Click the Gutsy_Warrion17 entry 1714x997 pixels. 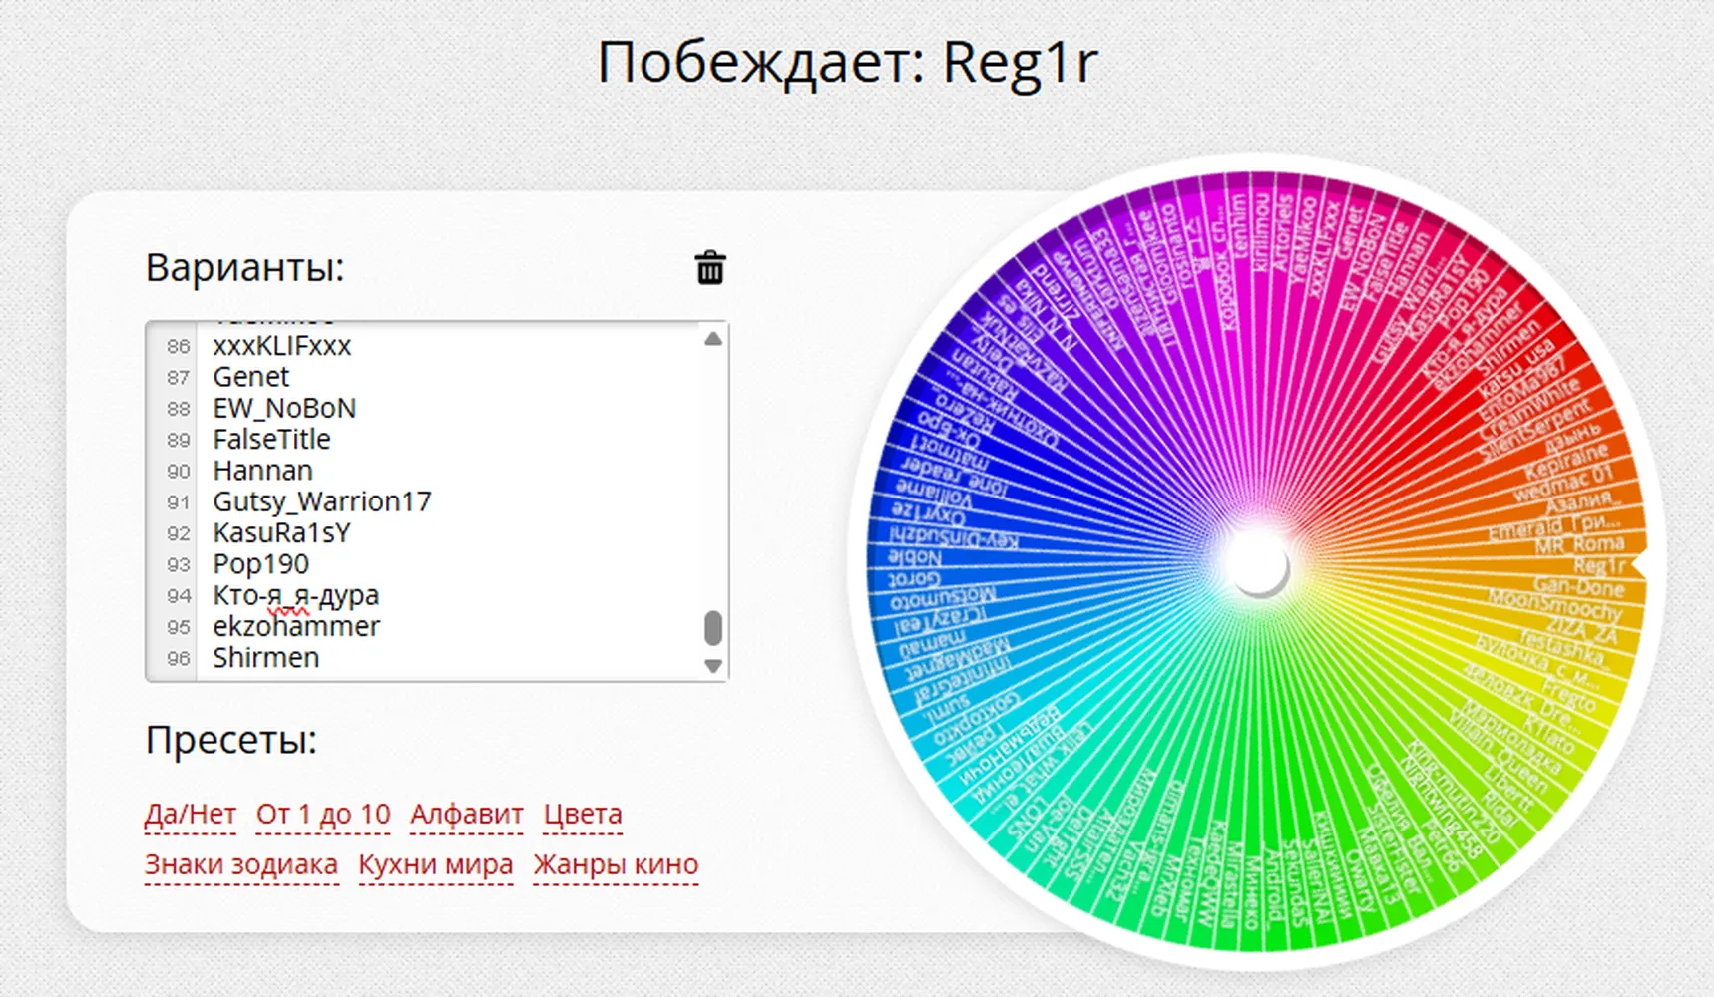(x=322, y=501)
